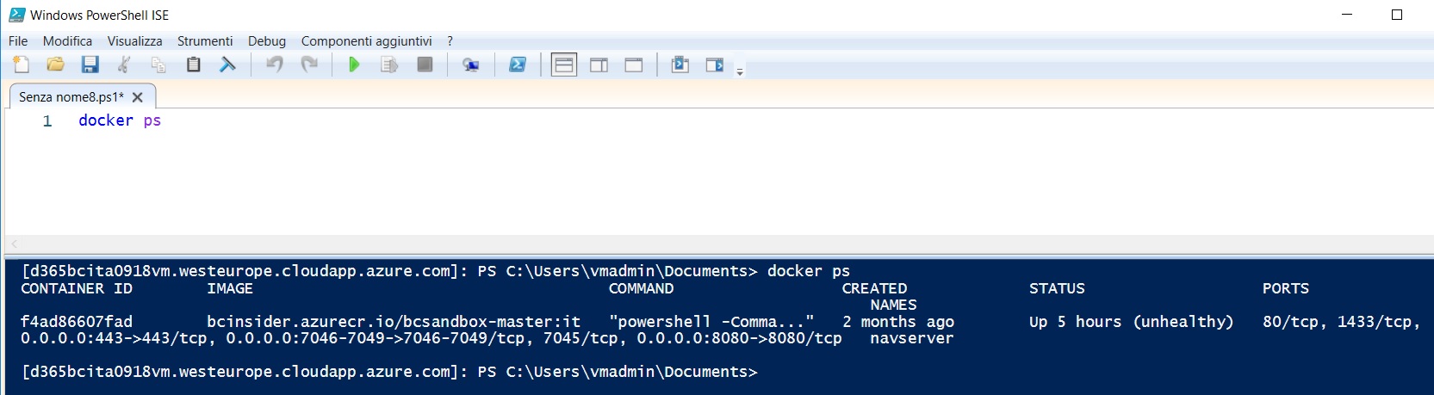Screen dimensions: 1434x395
Task: Redo the last edit
Action: (309, 65)
